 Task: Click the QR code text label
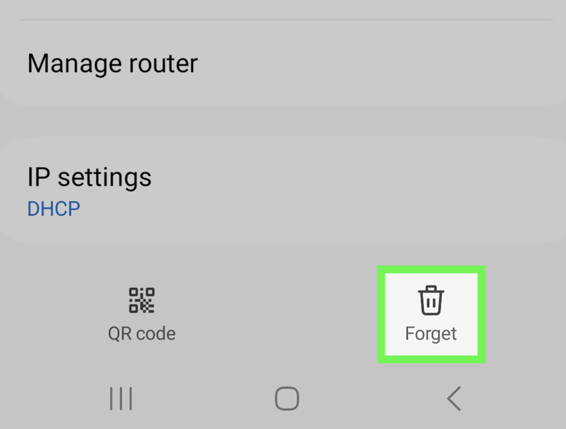pyautogui.click(x=142, y=333)
